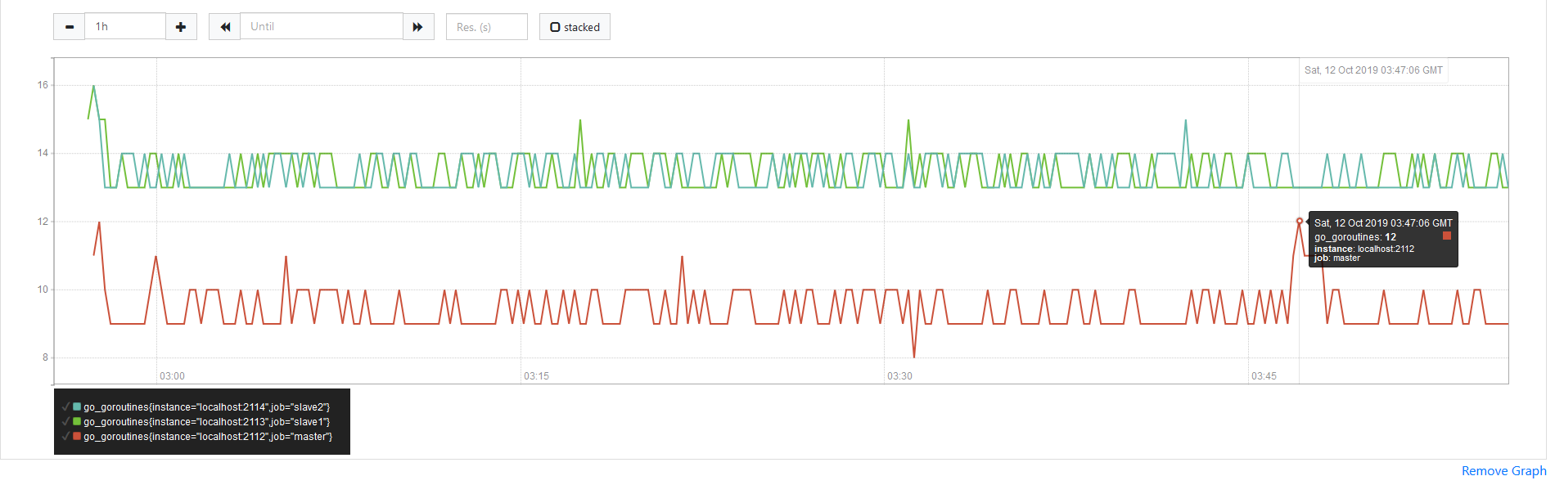Focus the 1h range input field

coord(125,26)
